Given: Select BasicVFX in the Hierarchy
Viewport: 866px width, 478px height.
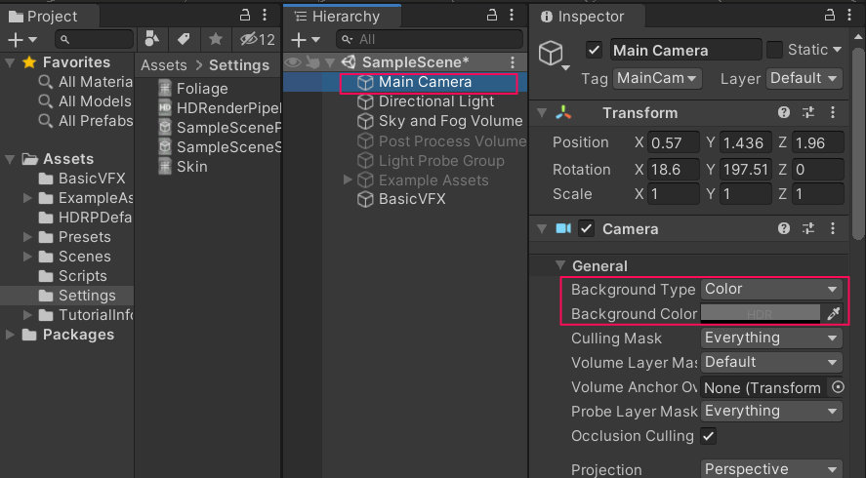Looking at the screenshot, I should pyautogui.click(x=411, y=199).
